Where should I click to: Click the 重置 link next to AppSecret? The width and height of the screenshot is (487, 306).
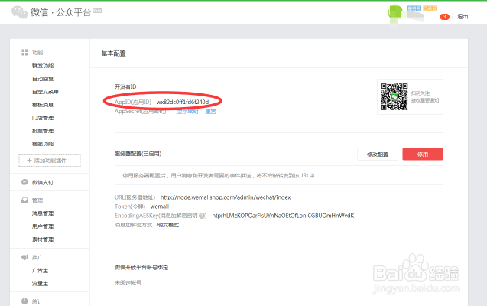[210, 111]
